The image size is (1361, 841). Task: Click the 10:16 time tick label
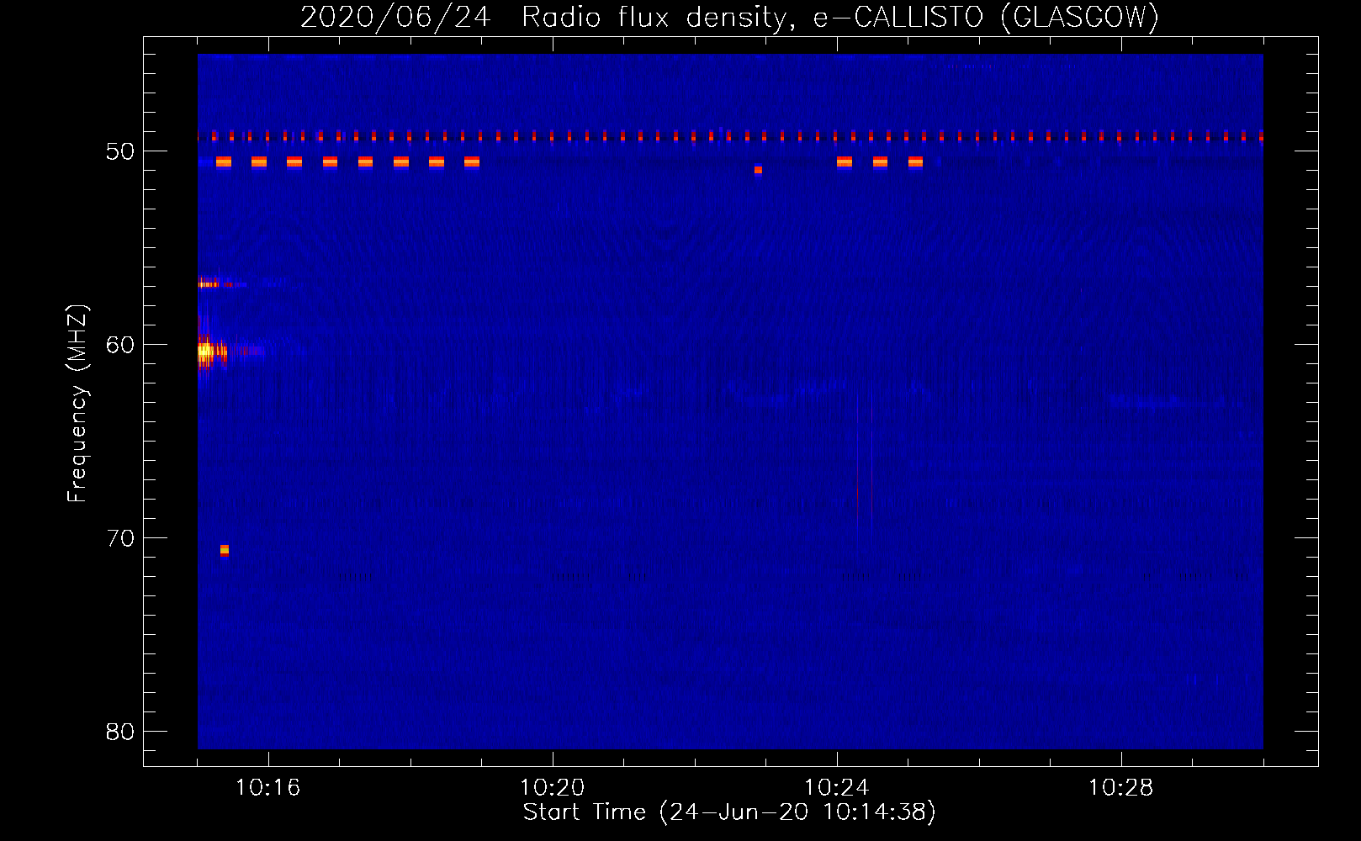click(268, 788)
